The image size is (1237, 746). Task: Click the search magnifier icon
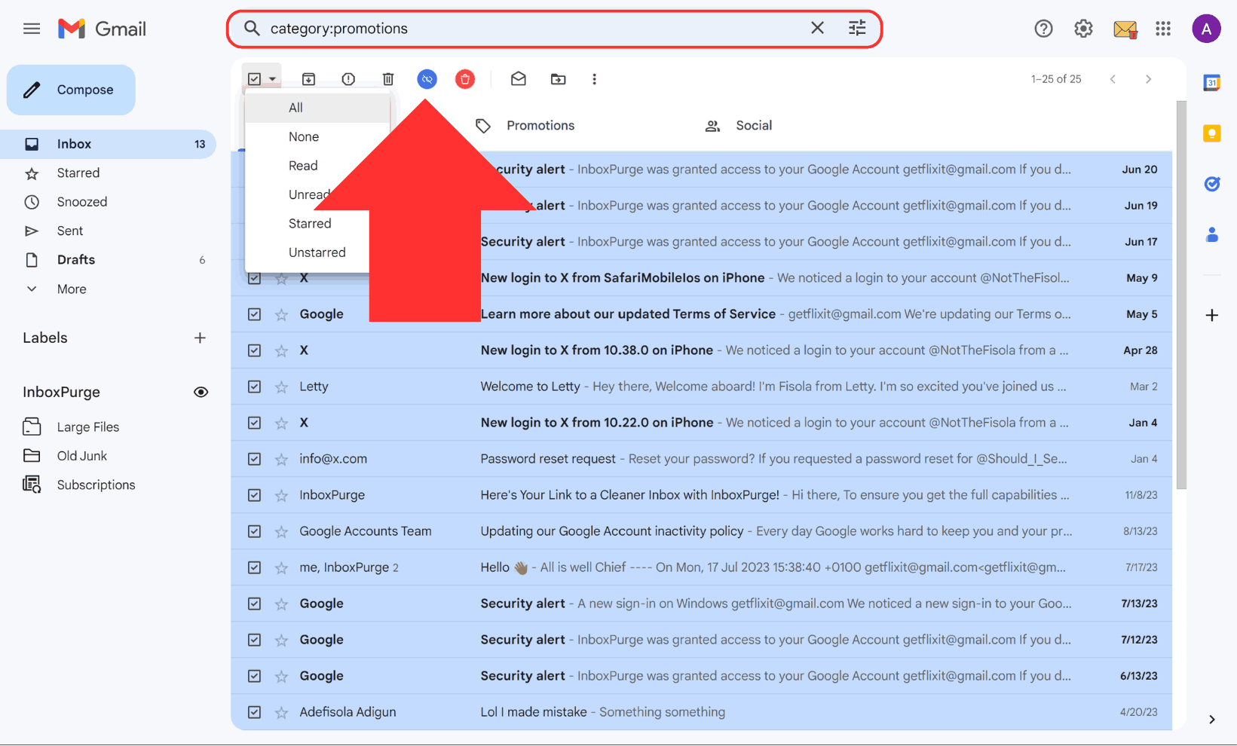[252, 29]
